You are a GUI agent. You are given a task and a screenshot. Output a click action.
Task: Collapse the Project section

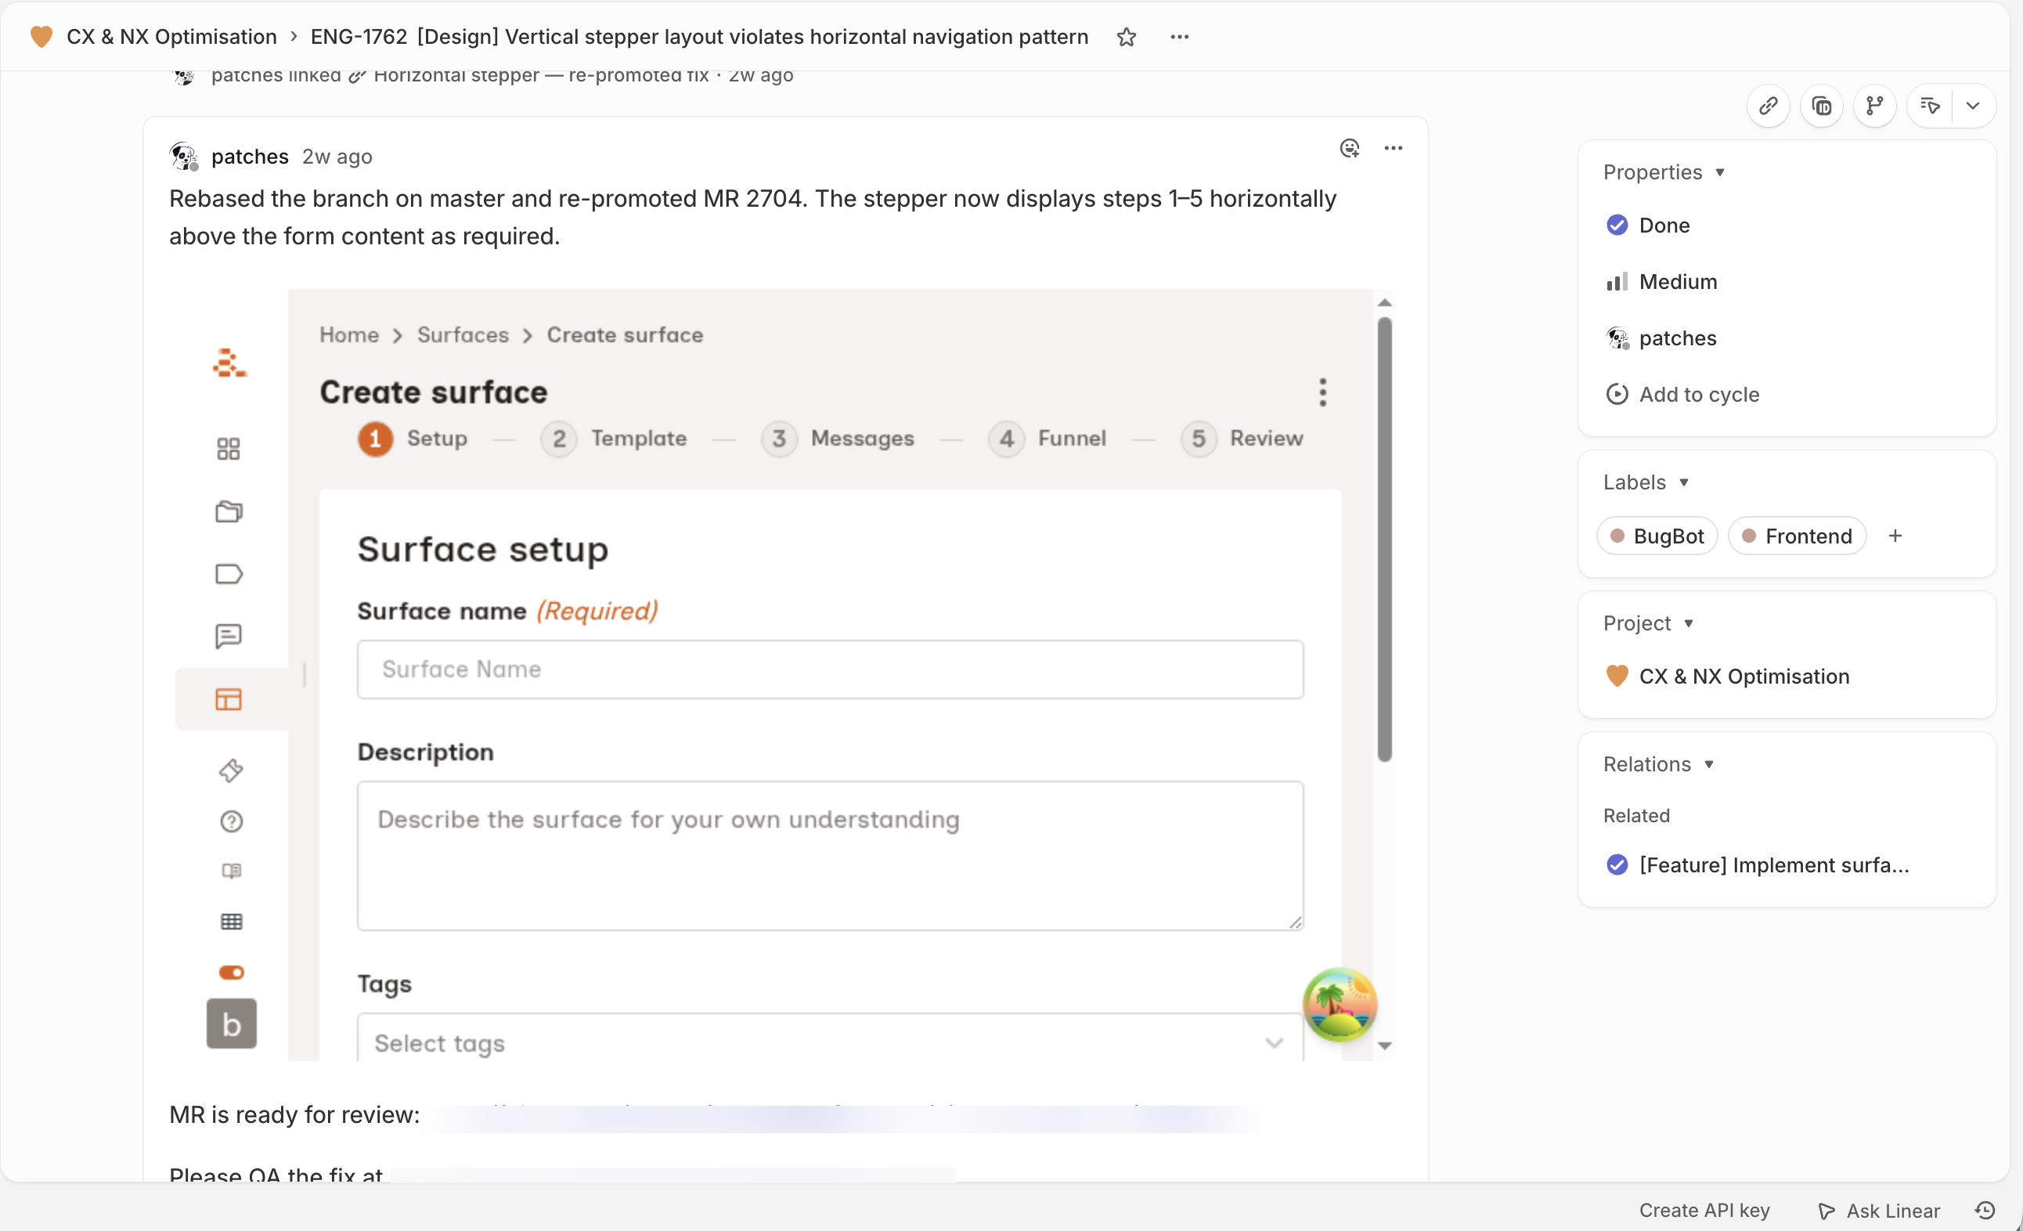[x=1648, y=623]
